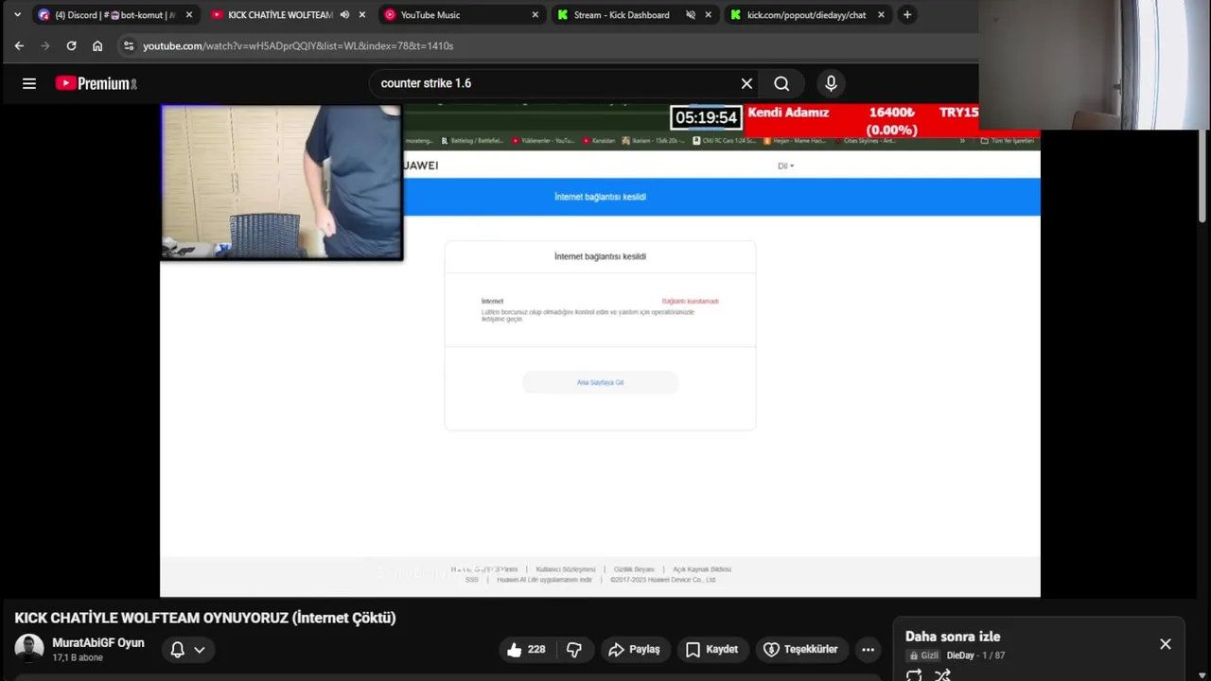Open a new browser tab
1211x681 pixels.
click(907, 14)
